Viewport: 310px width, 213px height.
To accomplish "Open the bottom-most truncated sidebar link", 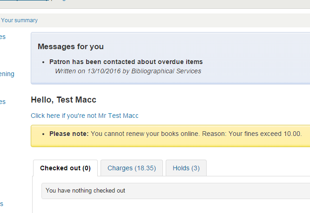I will click(2, 204).
